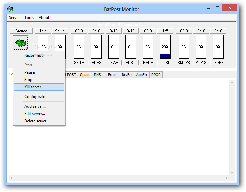The width and height of the screenshot is (246, 192).
Task: Open the About menu
Action: [44, 18]
